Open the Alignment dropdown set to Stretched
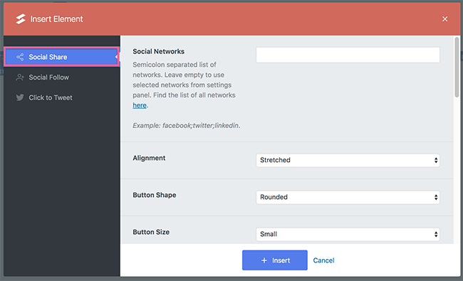 348,160
